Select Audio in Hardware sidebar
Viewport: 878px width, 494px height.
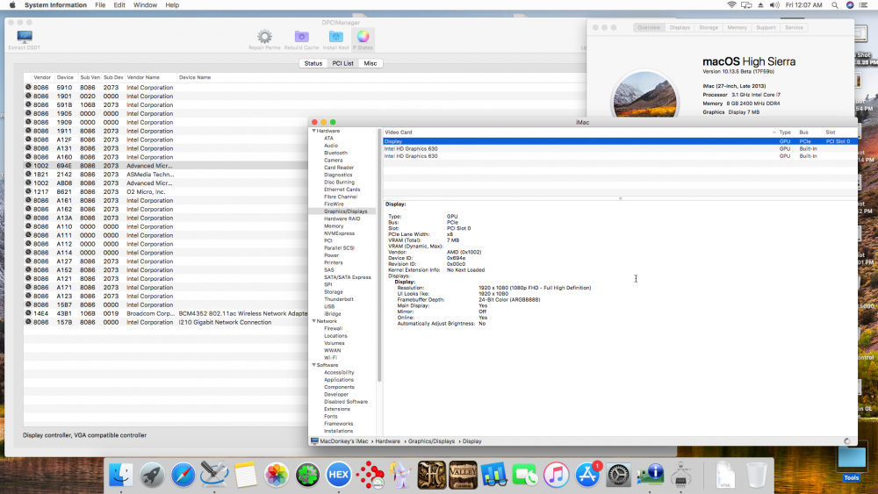330,146
